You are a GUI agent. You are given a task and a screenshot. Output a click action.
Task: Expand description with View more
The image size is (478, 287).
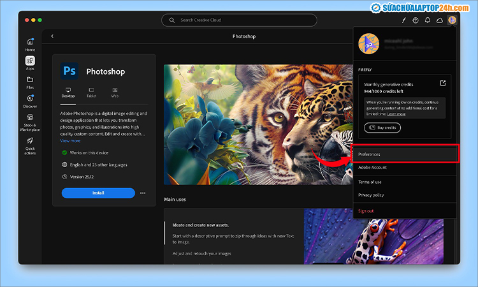tap(70, 141)
